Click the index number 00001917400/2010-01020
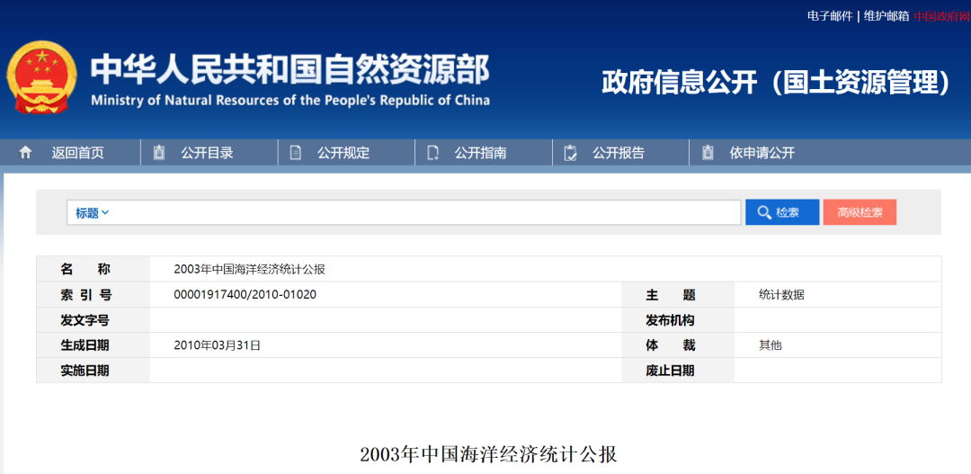 coord(245,295)
